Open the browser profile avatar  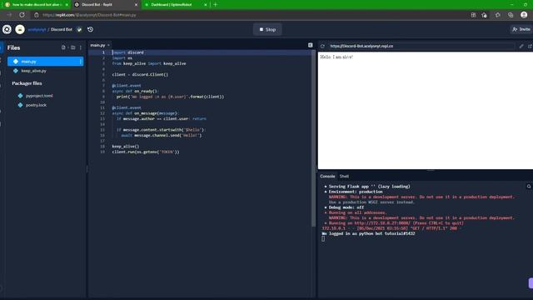click(524, 15)
